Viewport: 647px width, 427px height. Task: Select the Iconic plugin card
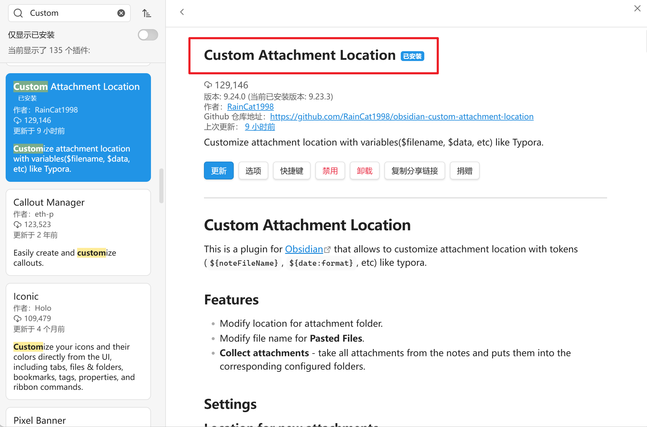tap(78, 341)
